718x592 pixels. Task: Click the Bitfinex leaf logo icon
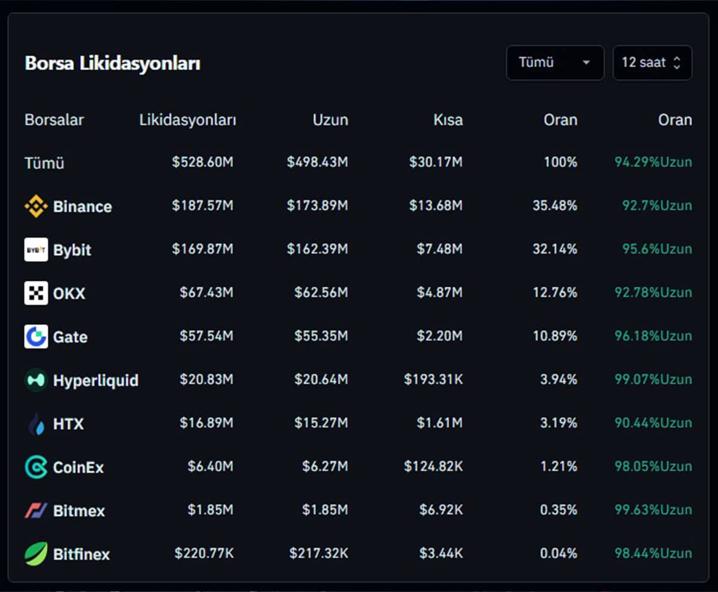pos(36,554)
